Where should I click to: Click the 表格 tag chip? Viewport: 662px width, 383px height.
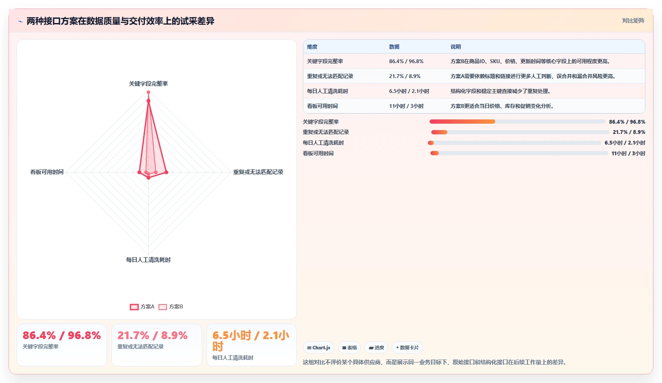[349, 348]
